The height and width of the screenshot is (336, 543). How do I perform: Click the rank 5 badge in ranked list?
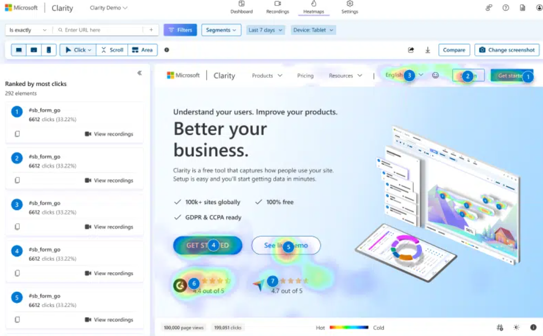17,297
